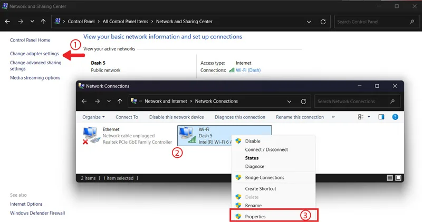This screenshot has height=222, width=422.
Task: Switch to the large icons view in status bar
Action: (398, 178)
